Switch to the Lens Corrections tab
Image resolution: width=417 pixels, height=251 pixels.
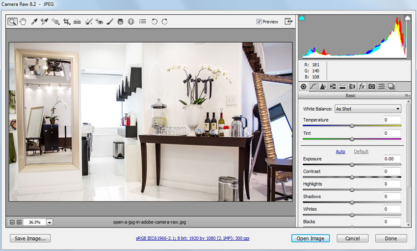coord(352,86)
